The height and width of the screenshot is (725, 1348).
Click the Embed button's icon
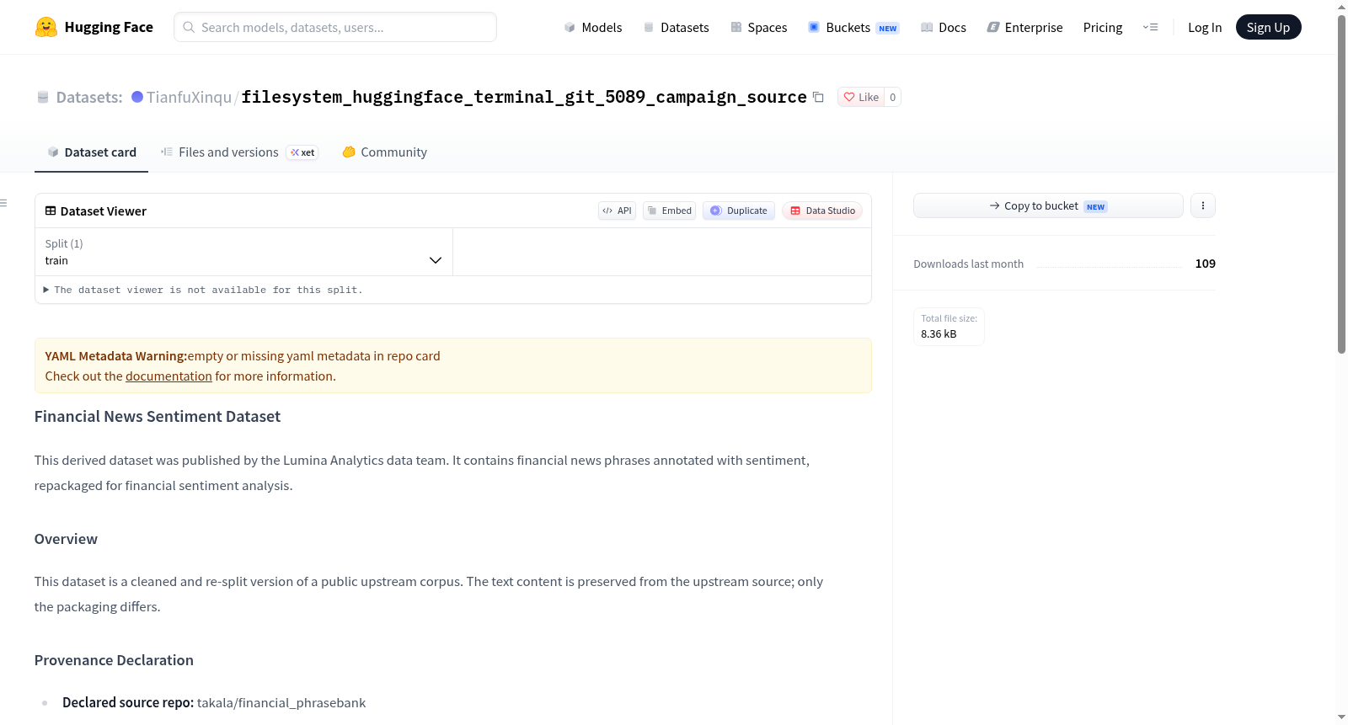point(652,211)
